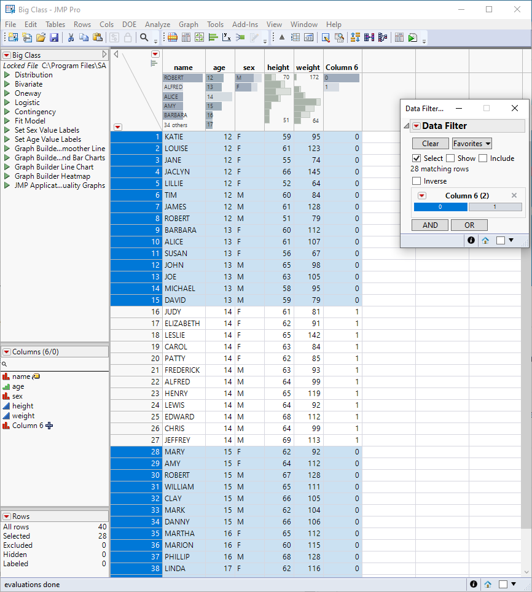This screenshot has height=592, width=532.
Task: Click the Fit Y by X toolbar icon
Action: pyautogui.click(x=226, y=38)
